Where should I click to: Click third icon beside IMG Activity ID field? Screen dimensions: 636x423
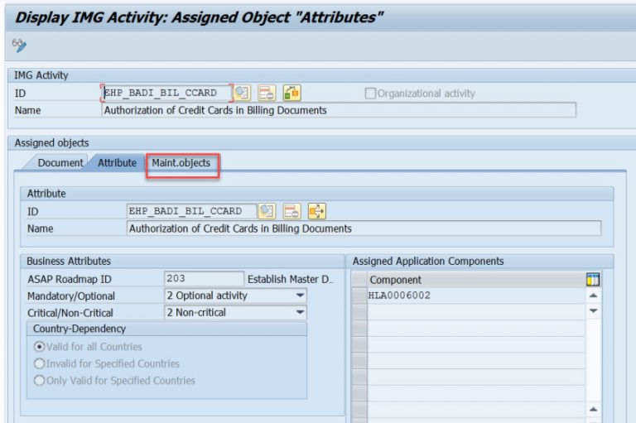pyautogui.click(x=291, y=93)
